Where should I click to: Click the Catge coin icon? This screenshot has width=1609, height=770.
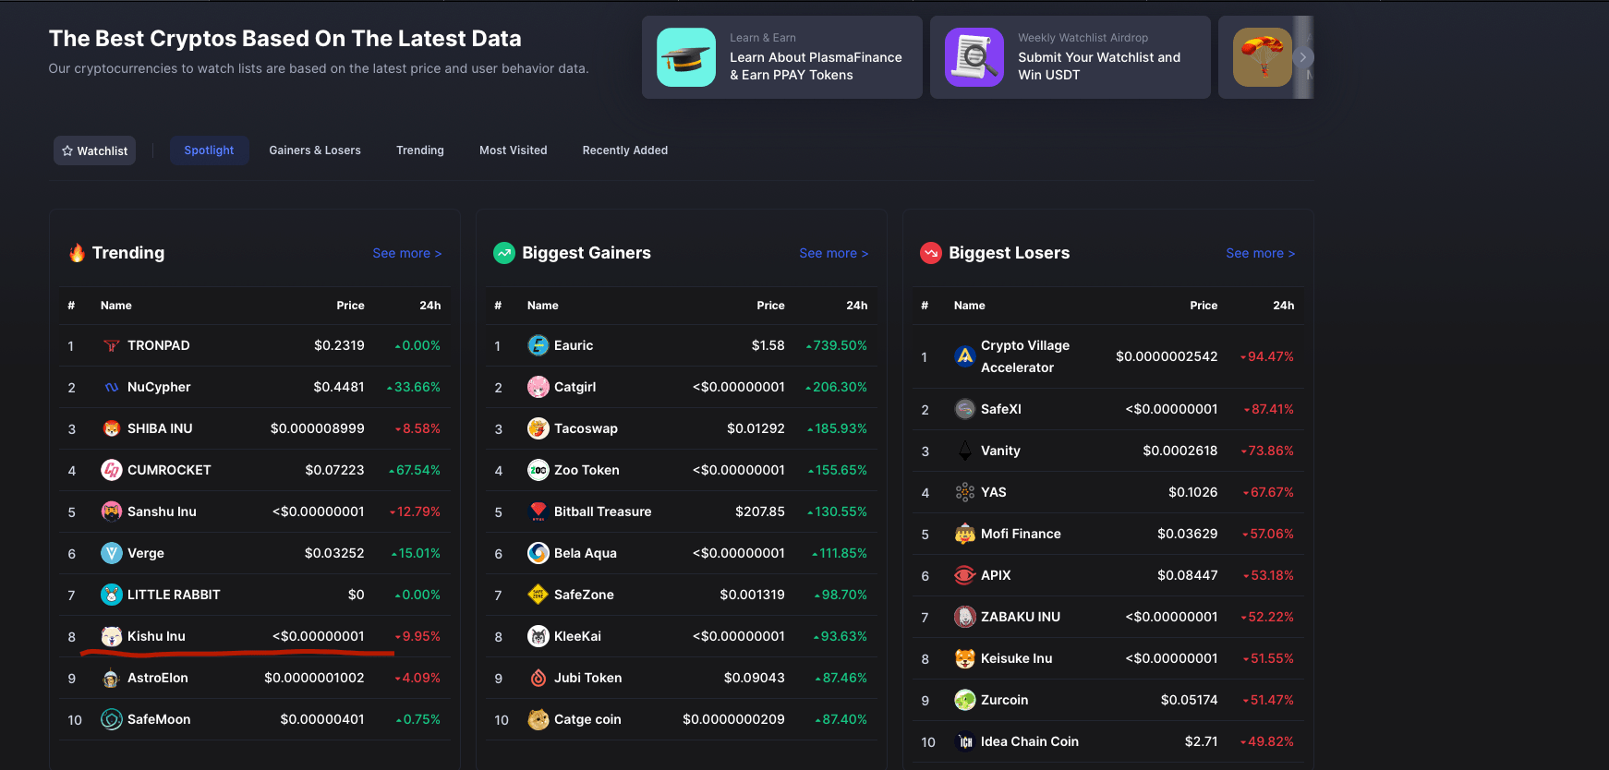tap(538, 719)
